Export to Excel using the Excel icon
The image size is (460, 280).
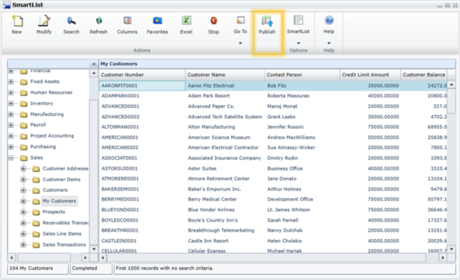pos(186,21)
